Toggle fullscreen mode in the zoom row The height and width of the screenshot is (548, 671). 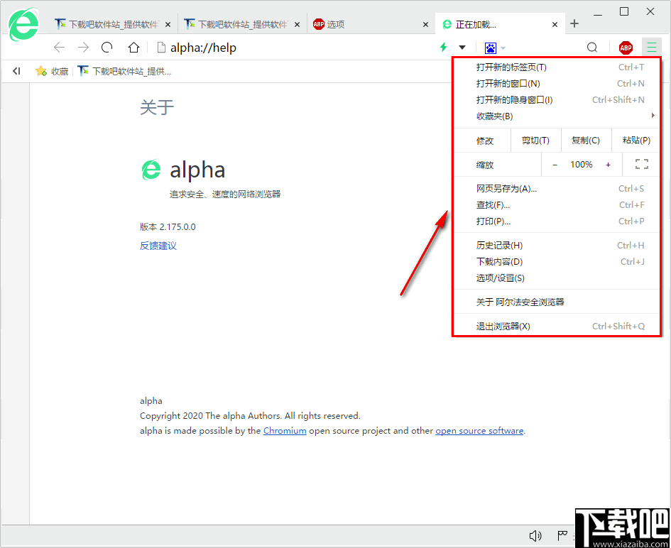(x=641, y=164)
